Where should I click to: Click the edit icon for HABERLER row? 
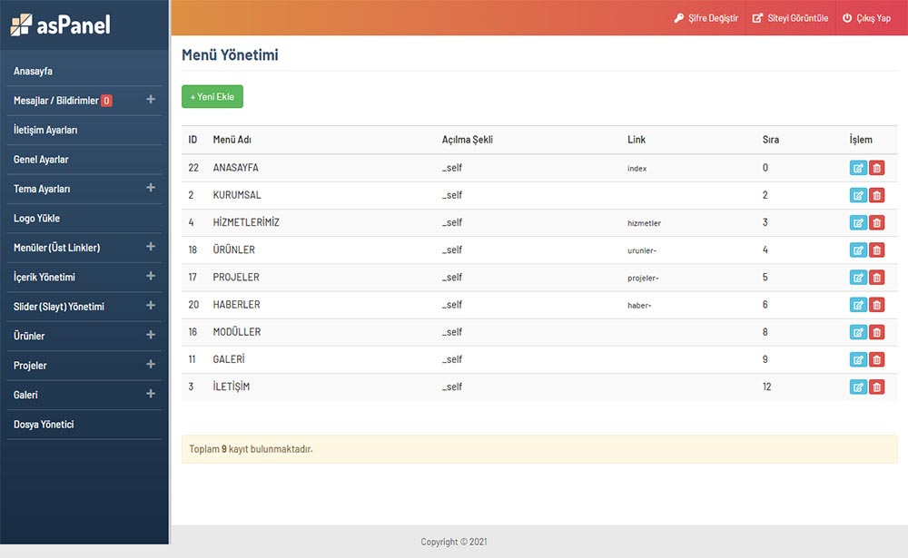click(858, 305)
